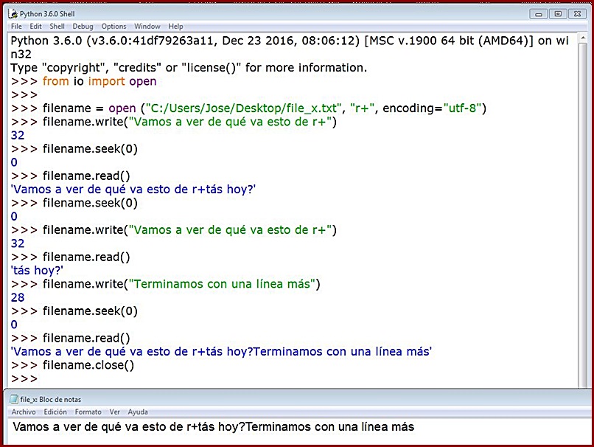
Task: Open the File menu in Python Shell
Action: click(15, 26)
